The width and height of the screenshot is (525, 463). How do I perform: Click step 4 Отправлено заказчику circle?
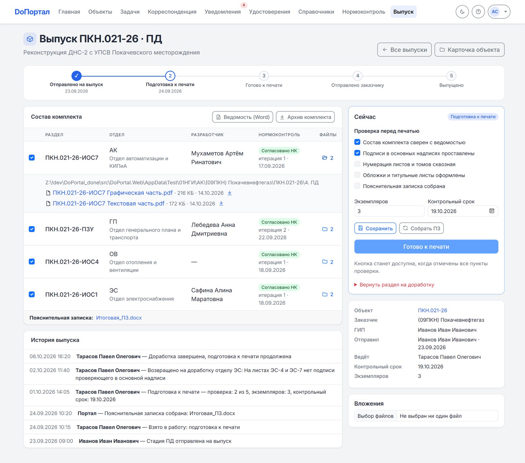coord(358,76)
